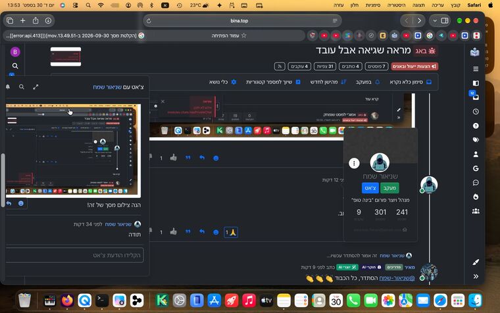Viewport: 500px width, 313px height.
Task: Click the Wi-Fi icon in the menu bar
Action: click(101, 5)
